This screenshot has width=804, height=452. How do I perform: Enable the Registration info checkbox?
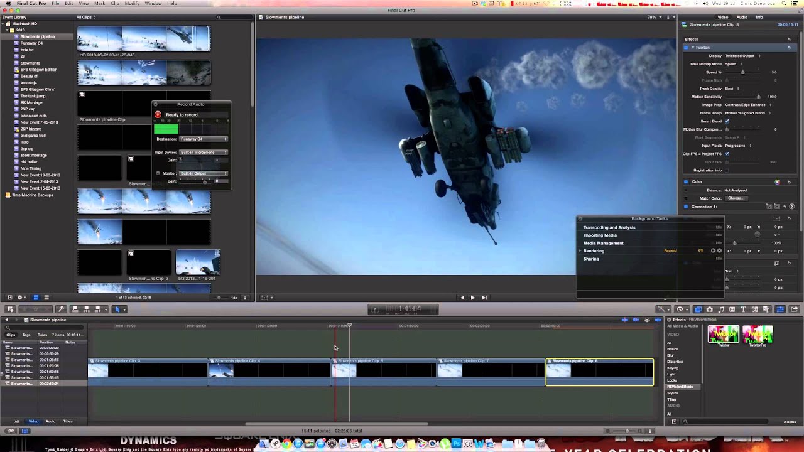click(727, 170)
